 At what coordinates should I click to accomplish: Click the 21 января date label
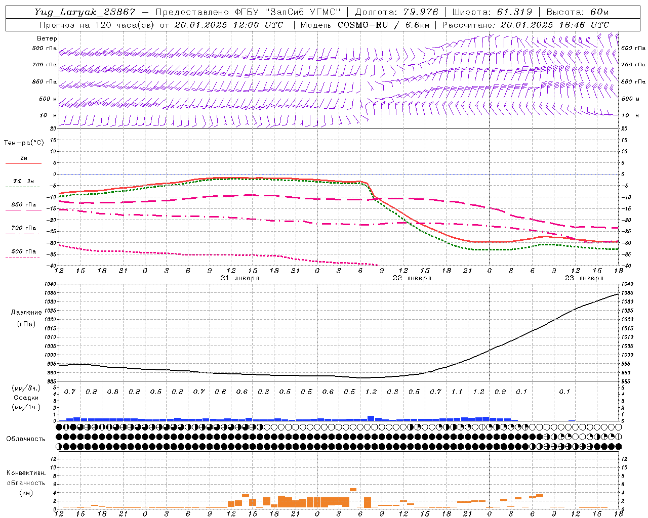(240, 278)
